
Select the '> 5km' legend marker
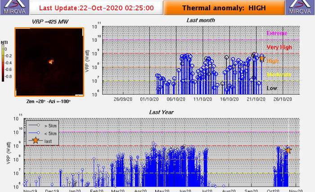pos(36,125)
